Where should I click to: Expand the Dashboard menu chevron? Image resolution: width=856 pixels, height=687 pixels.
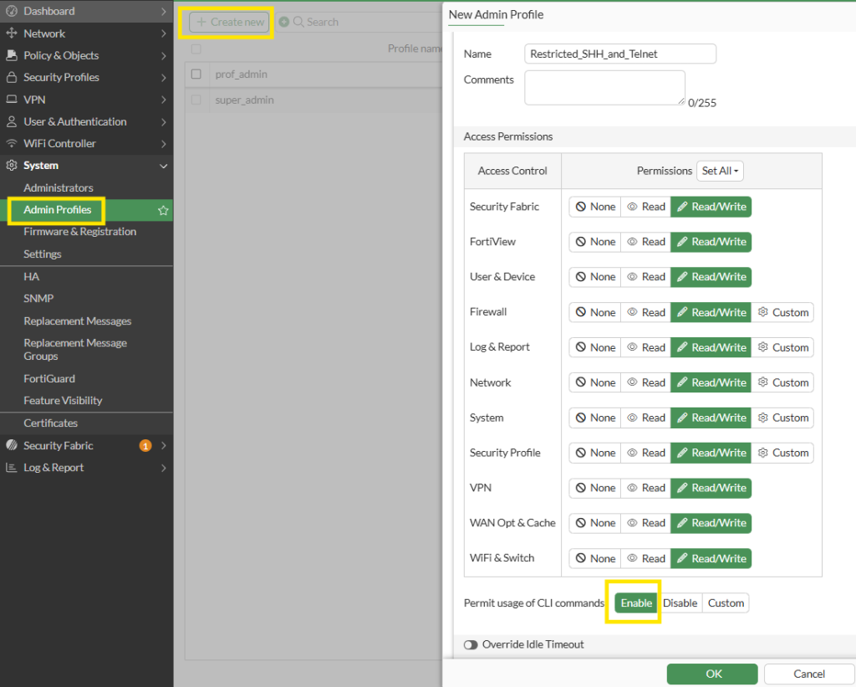(x=163, y=11)
